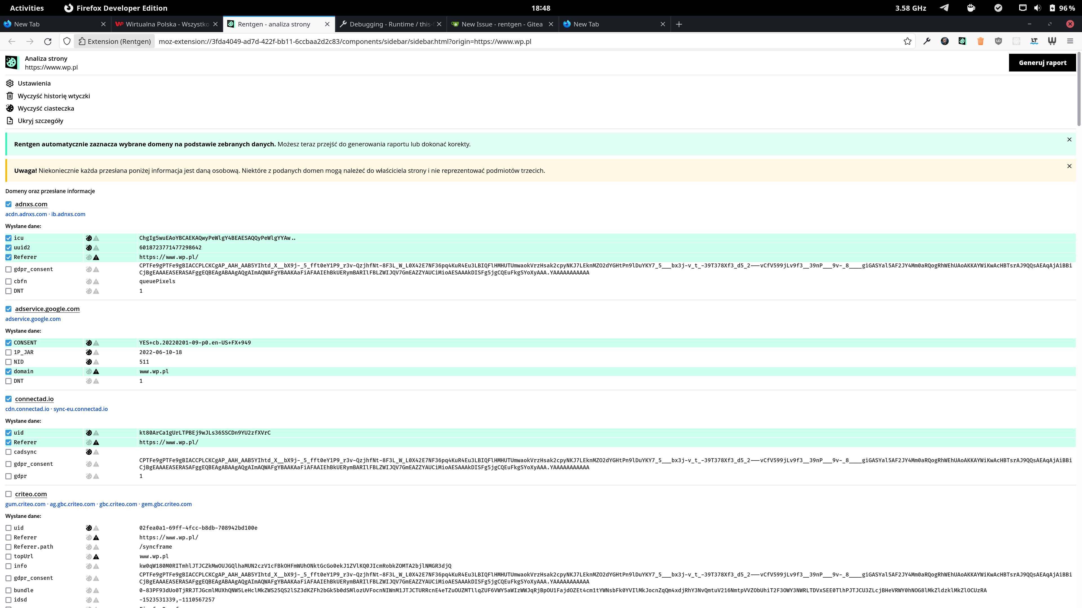The height and width of the screenshot is (608, 1082).
Task: Click the bookmark star icon in the address bar
Action: (907, 41)
